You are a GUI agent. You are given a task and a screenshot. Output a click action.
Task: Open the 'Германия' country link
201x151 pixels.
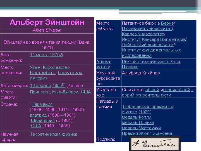pos(42,104)
